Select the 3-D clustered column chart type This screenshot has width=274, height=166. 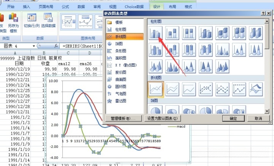click(x=205, y=33)
